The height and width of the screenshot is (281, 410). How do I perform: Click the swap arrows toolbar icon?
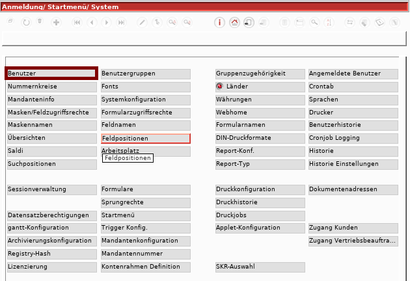click(349, 23)
